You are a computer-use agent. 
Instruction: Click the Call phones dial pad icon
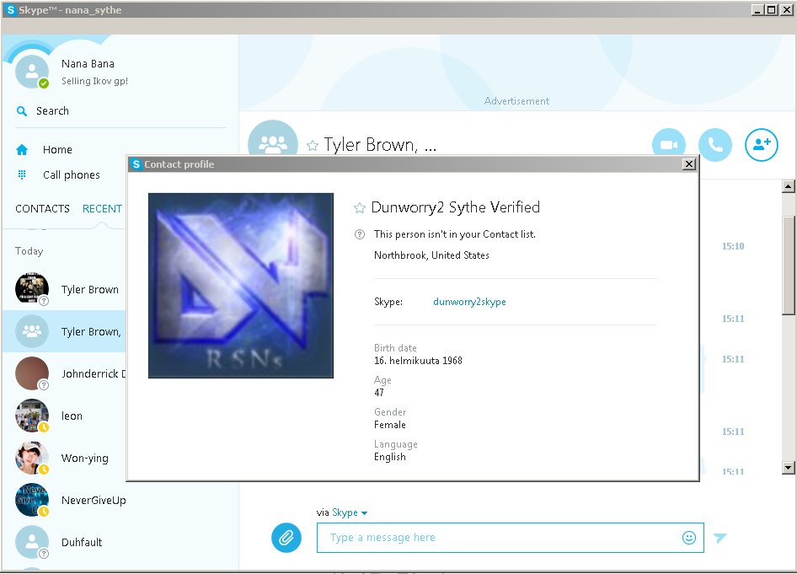point(22,174)
